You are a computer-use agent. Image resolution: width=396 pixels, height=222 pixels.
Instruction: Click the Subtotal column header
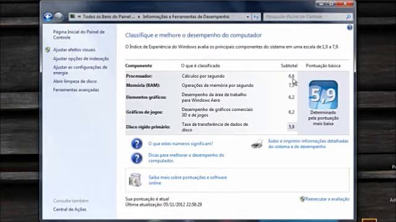[x=289, y=66]
